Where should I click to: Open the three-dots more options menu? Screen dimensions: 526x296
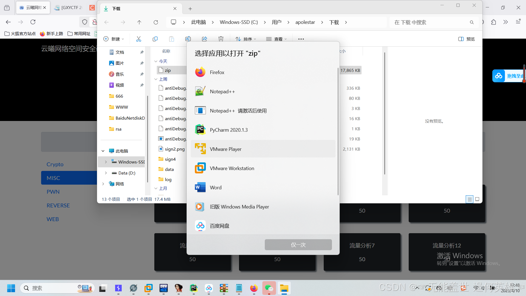[301, 39]
